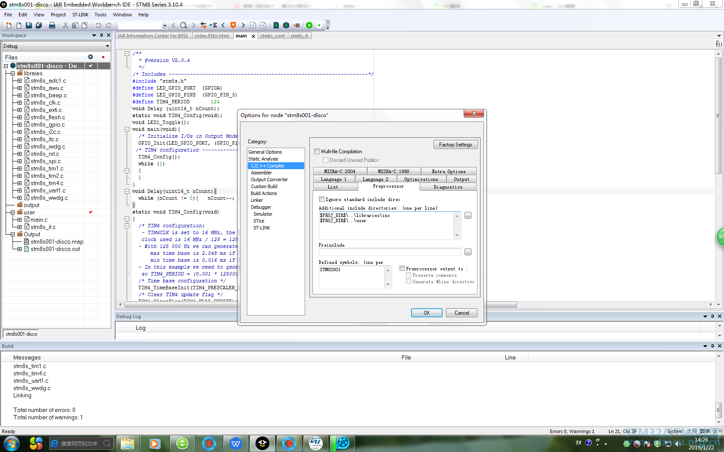The width and height of the screenshot is (724, 452).
Task: Switch to the MISRA-C:2004 tab
Action: click(x=340, y=171)
